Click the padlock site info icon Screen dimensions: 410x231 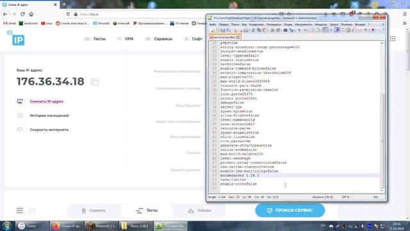(x=76, y=14)
